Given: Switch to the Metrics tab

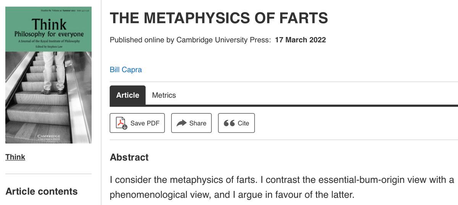Looking at the screenshot, I should 164,95.
